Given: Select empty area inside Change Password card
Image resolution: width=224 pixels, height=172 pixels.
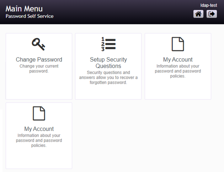Looking at the screenshot, I should [39, 87].
